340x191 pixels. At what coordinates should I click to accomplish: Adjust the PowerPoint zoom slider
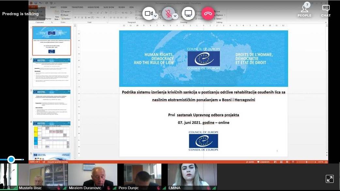tap(307, 162)
